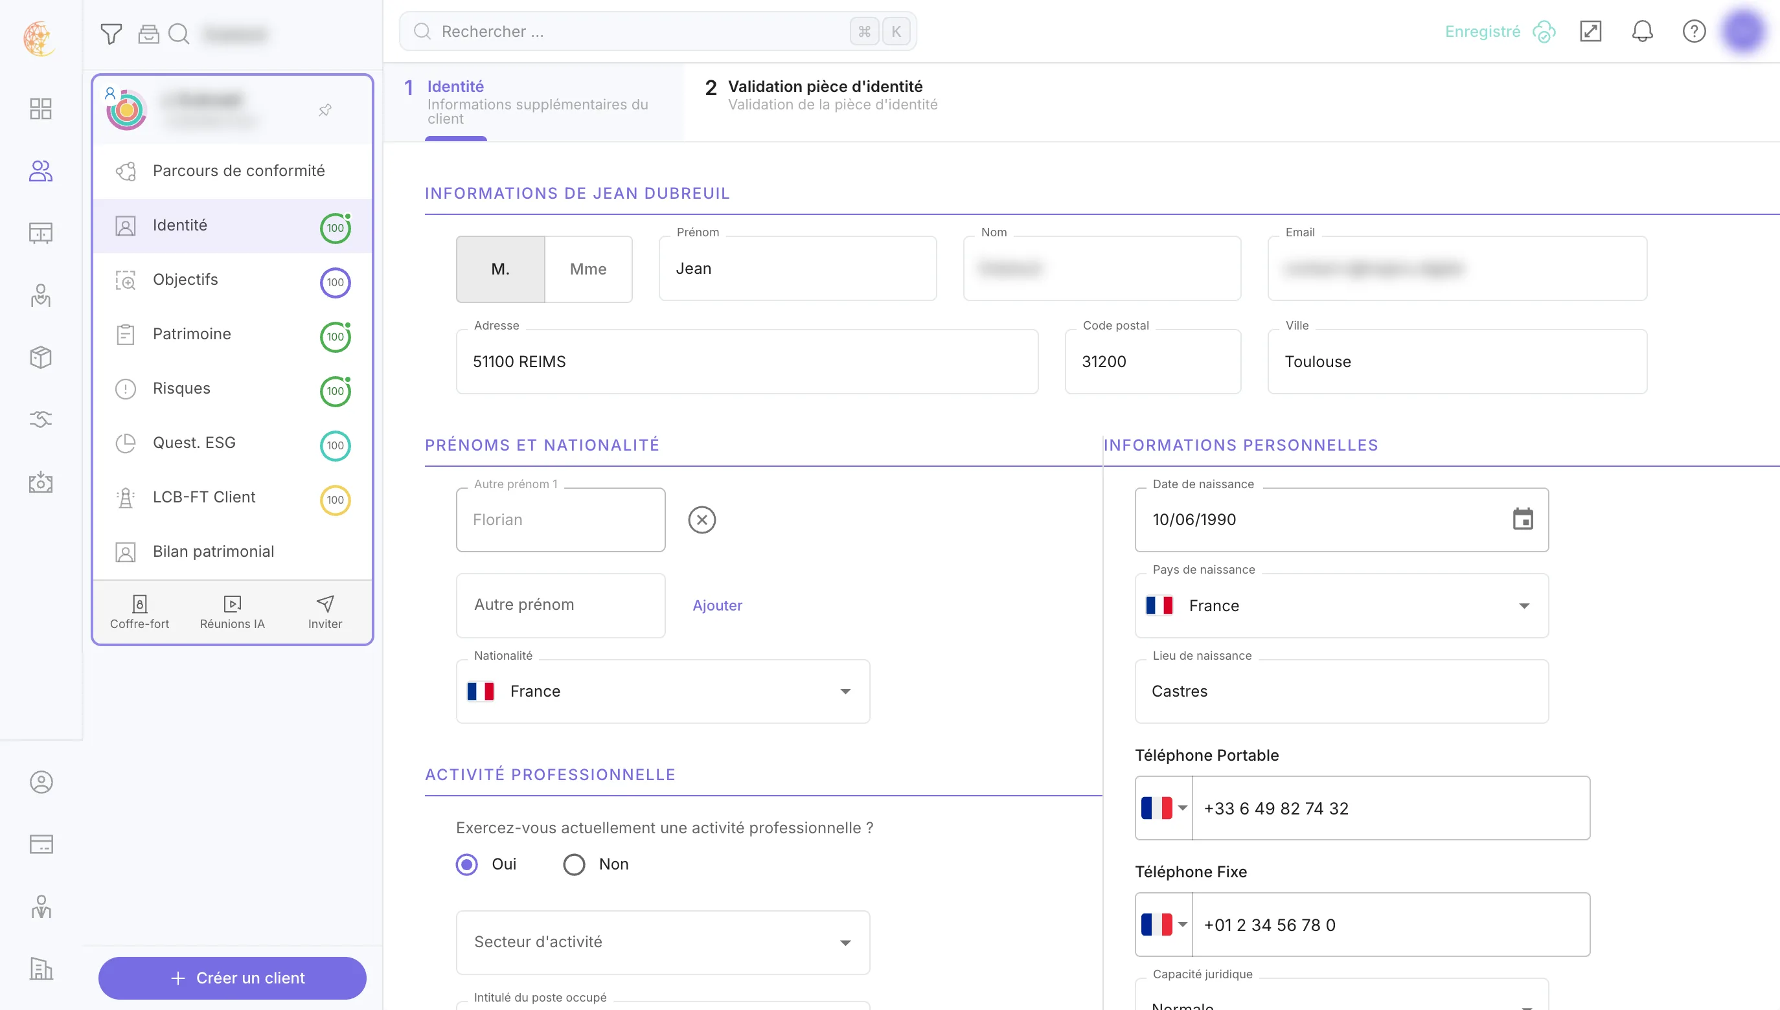This screenshot has height=1010, width=1780.
Task: Open the Secteur d'activité dropdown
Action: [x=663, y=942]
